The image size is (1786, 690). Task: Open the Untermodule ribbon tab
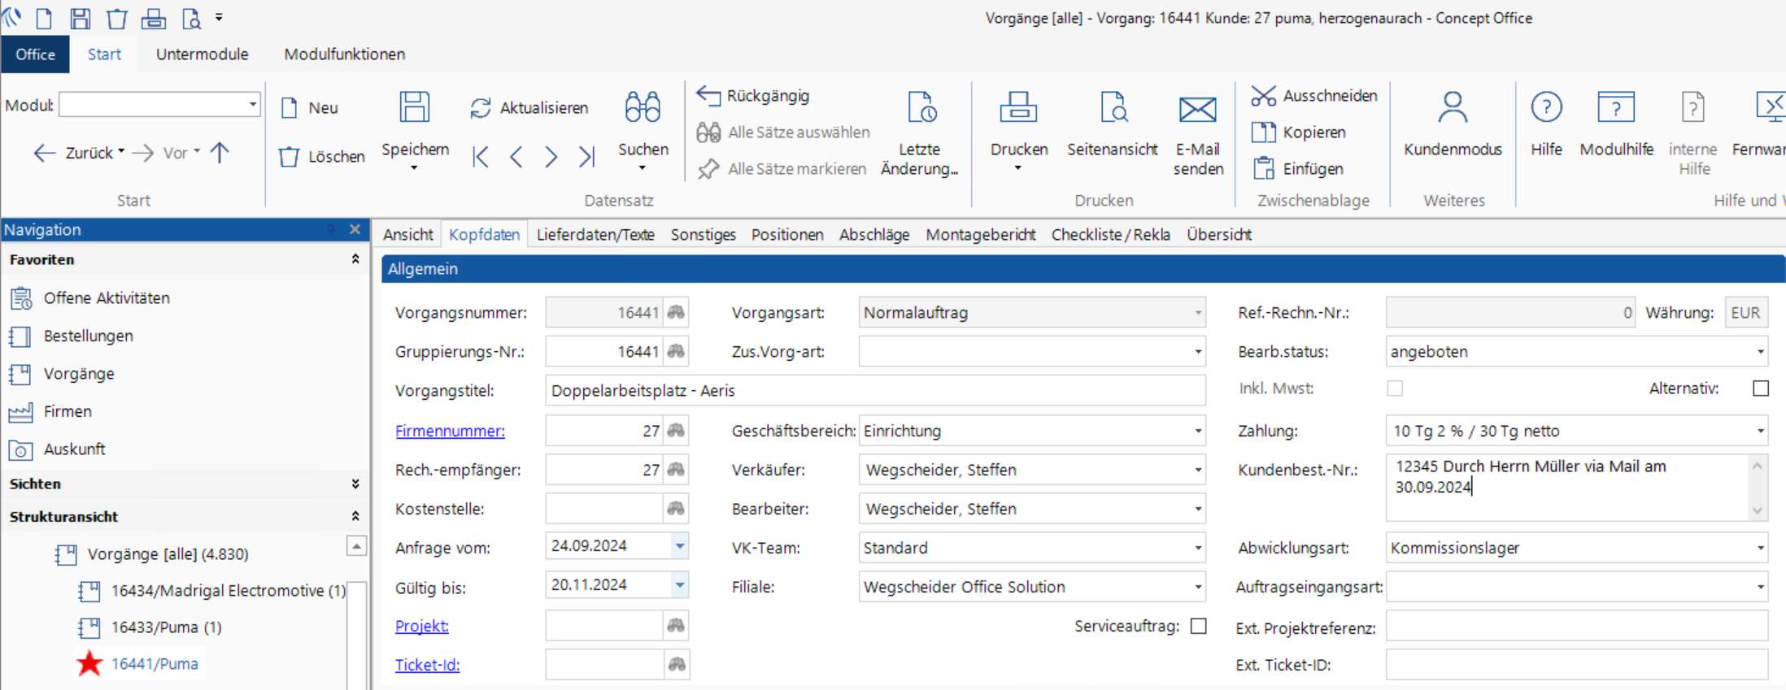click(x=203, y=54)
